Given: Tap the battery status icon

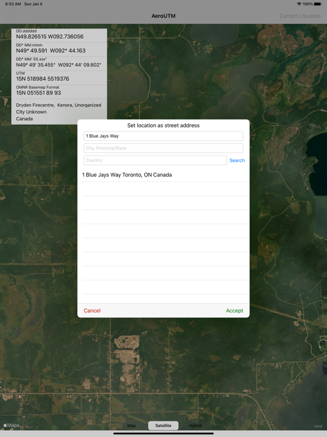Looking at the screenshot, I should pyautogui.click(x=318, y=4).
